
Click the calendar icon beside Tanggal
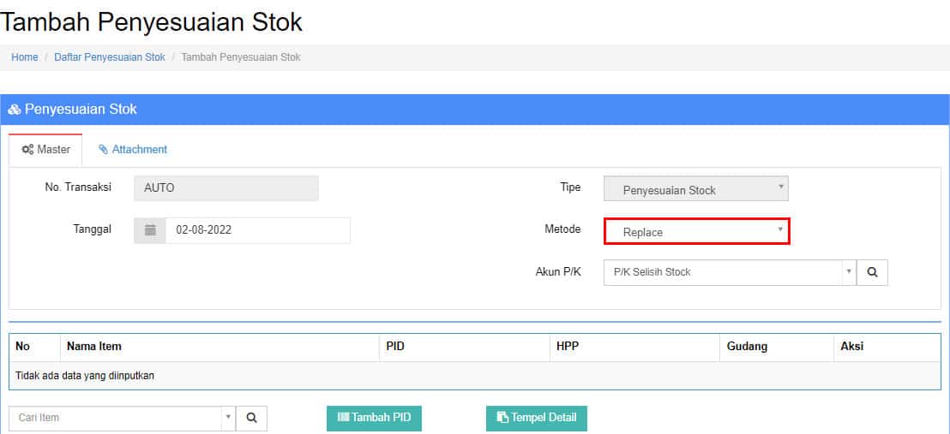pos(150,230)
